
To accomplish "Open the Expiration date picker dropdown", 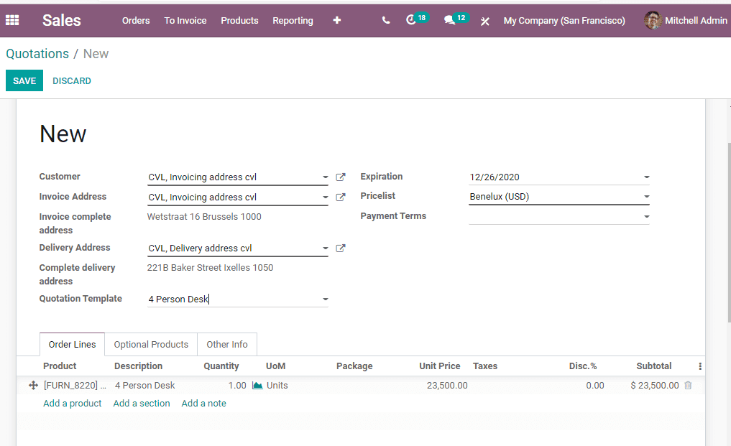I will 645,177.
